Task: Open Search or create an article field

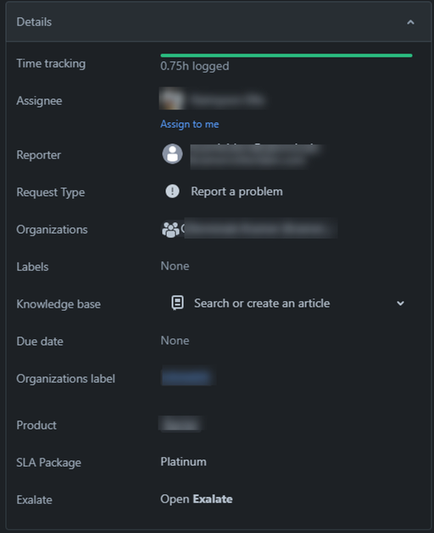Action: [x=262, y=303]
